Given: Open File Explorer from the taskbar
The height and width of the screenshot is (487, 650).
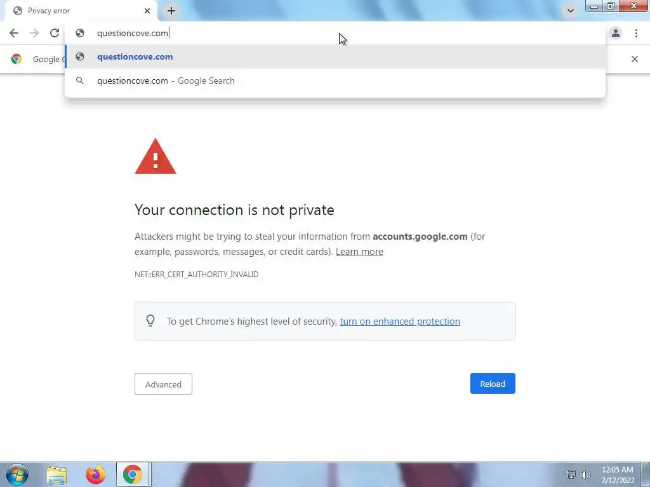Looking at the screenshot, I should pyautogui.click(x=56, y=474).
